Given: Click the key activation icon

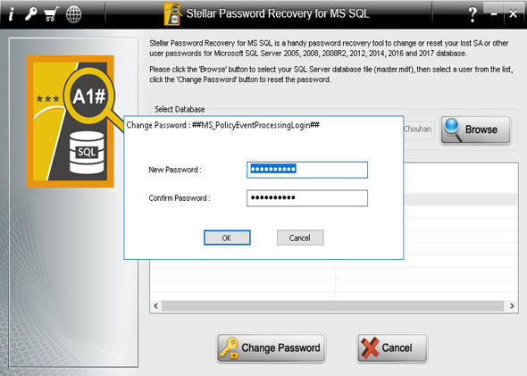Looking at the screenshot, I should click(30, 14).
